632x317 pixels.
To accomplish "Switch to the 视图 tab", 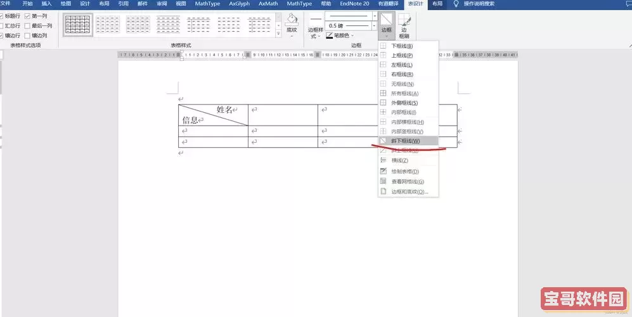I will point(181,4).
